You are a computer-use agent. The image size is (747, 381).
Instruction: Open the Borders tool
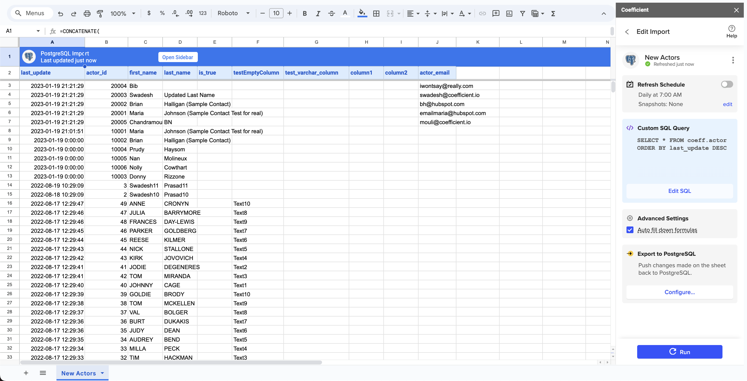point(376,13)
